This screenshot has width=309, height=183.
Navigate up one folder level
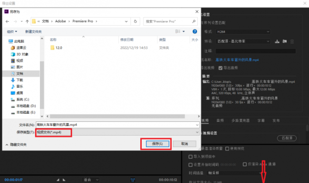coord(27,21)
